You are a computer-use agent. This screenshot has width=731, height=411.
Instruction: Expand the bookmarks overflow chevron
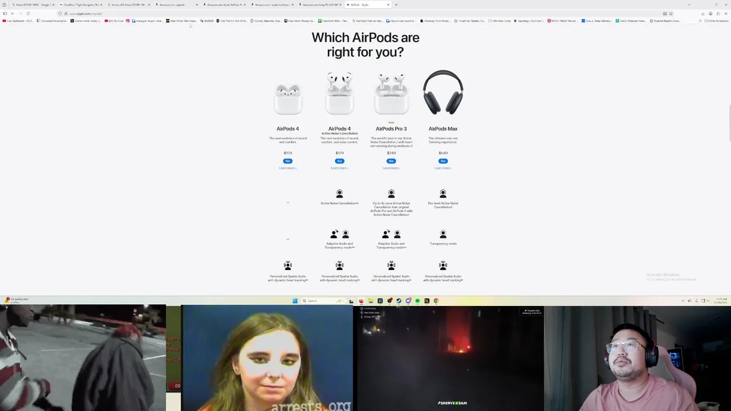700,21
